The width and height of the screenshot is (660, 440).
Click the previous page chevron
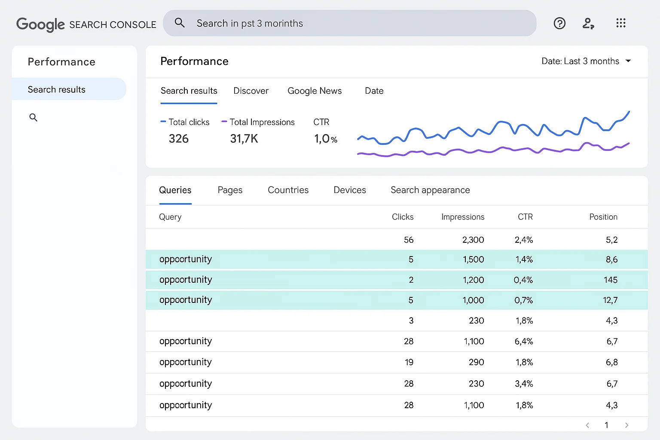click(587, 425)
